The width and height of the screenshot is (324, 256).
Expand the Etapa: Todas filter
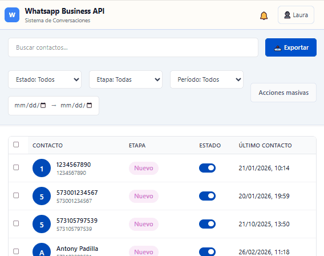pos(125,79)
